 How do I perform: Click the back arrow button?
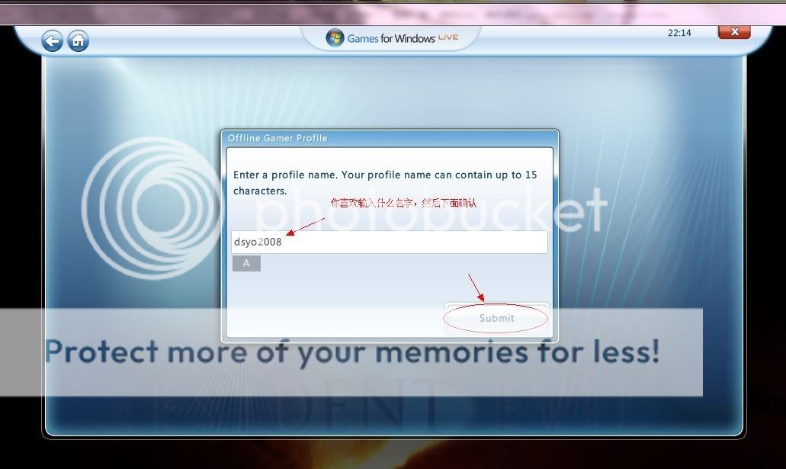52,41
